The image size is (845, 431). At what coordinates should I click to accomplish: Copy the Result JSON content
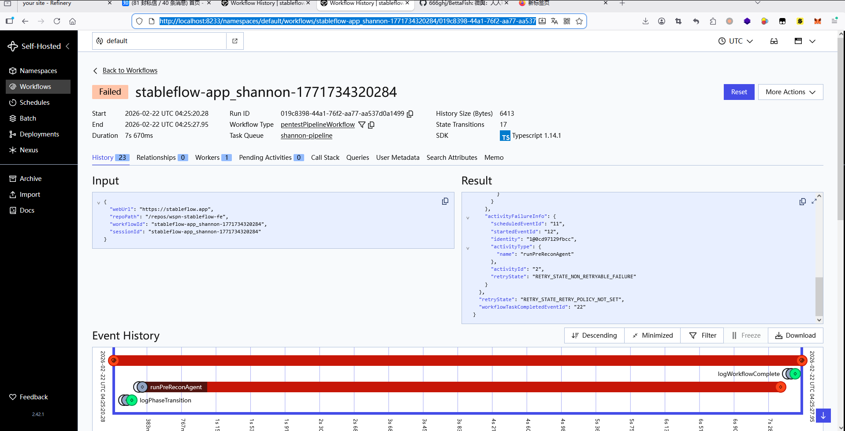pyautogui.click(x=802, y=201)
